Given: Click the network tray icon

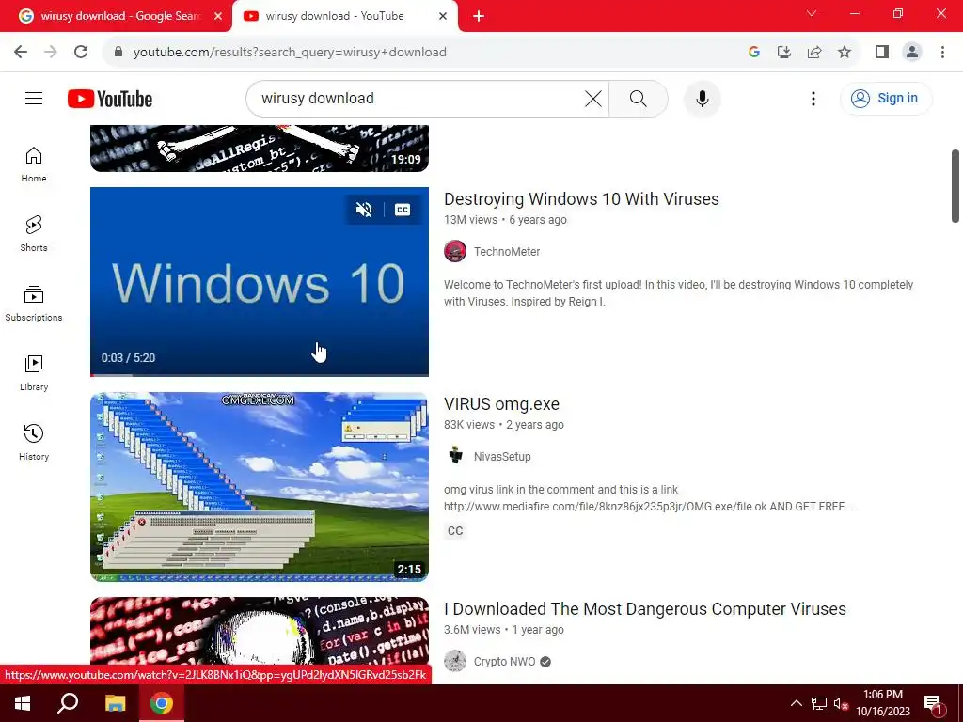Looking at the screenshot, I should pyautogui.click(x=818, y=703).
